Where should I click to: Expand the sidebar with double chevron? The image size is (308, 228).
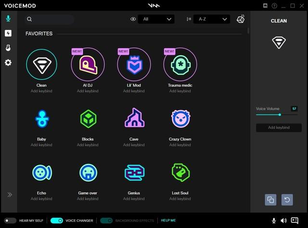(9, 195)
